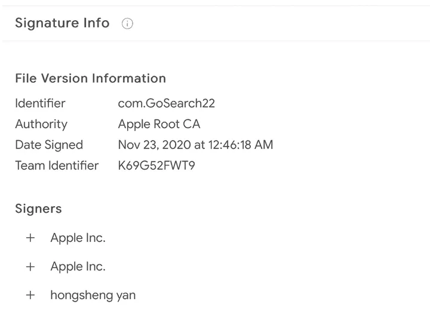Select the K69G52FWT9 team identifier value
This screenshot has height=326, width=430.
(x=156, y=165)
